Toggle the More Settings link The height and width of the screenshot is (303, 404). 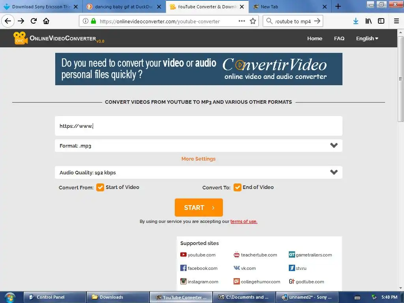click(x=198, y=159)
